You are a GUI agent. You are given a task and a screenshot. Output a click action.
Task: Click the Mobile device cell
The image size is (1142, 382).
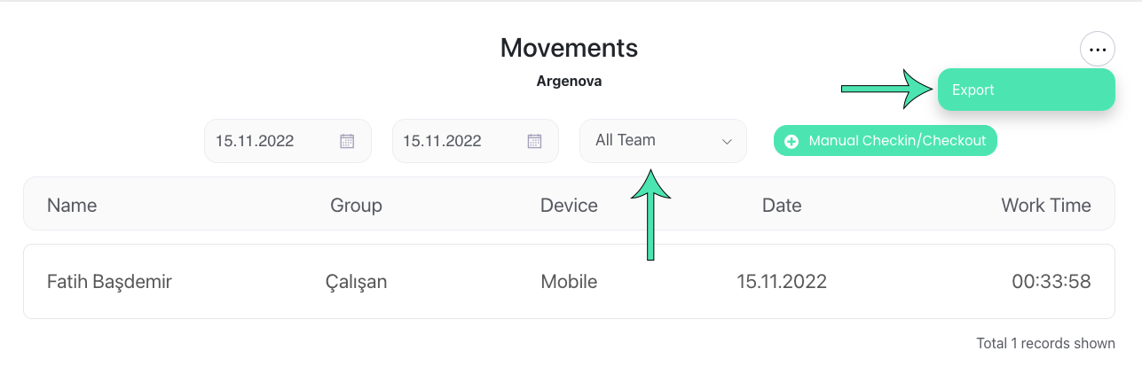click(x=569, y=282)
